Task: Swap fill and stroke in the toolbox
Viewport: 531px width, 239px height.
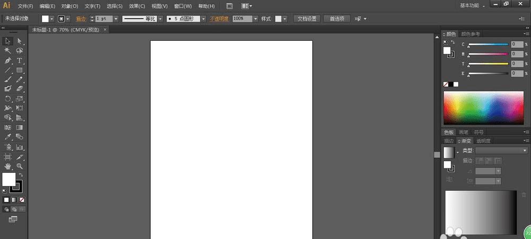Action: pos(21,175)
